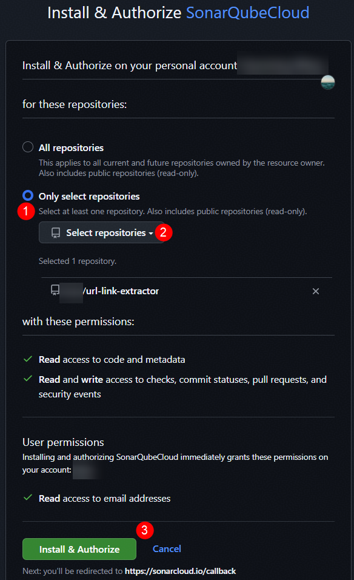This screenshot has height=580, width=354.
Task: Click the green Install & Authorize button
Action: tap(79, 549)
